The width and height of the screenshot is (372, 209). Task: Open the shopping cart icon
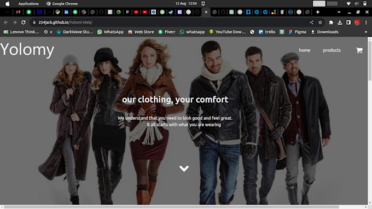tap(359, 50)
